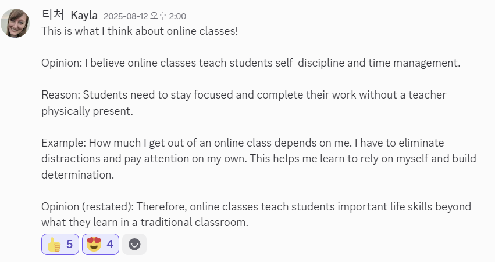Click the thumbs up emoji icon
495x262 pixels.
[x=54, y=245]
